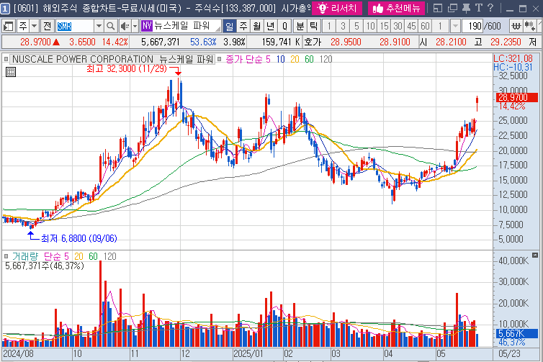Image resolution: width=543 pixels, height=362 pixels.
Task: Click square marker before 종가 단순
Action: pos(219,59)
